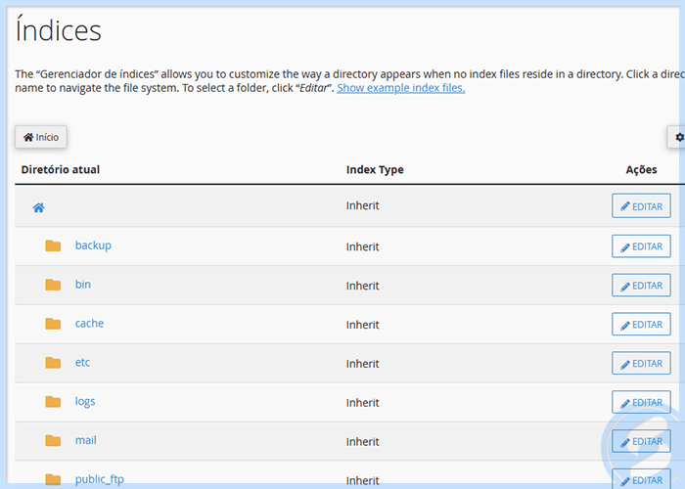
Task: Click the cache folder icon
Action: pyautogui.click(x=53, y=324)
